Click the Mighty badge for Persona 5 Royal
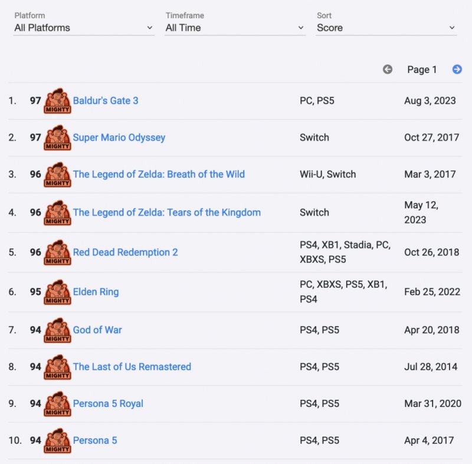This screenshot has height=464, width=472. pos(57,404)
